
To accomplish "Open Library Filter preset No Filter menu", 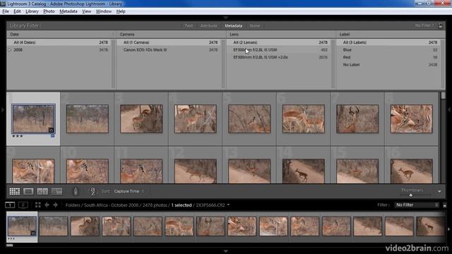I will (424, 25).
